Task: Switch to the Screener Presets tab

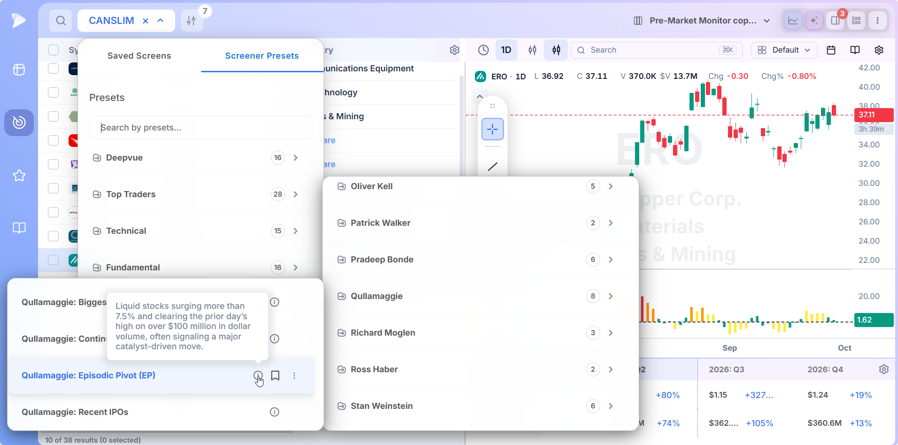Action: coord(262,56)
